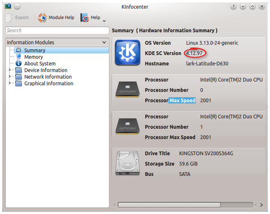Select Summary in the module tree
The width and height of the screenshot is (270, 214).
point(35,50)
